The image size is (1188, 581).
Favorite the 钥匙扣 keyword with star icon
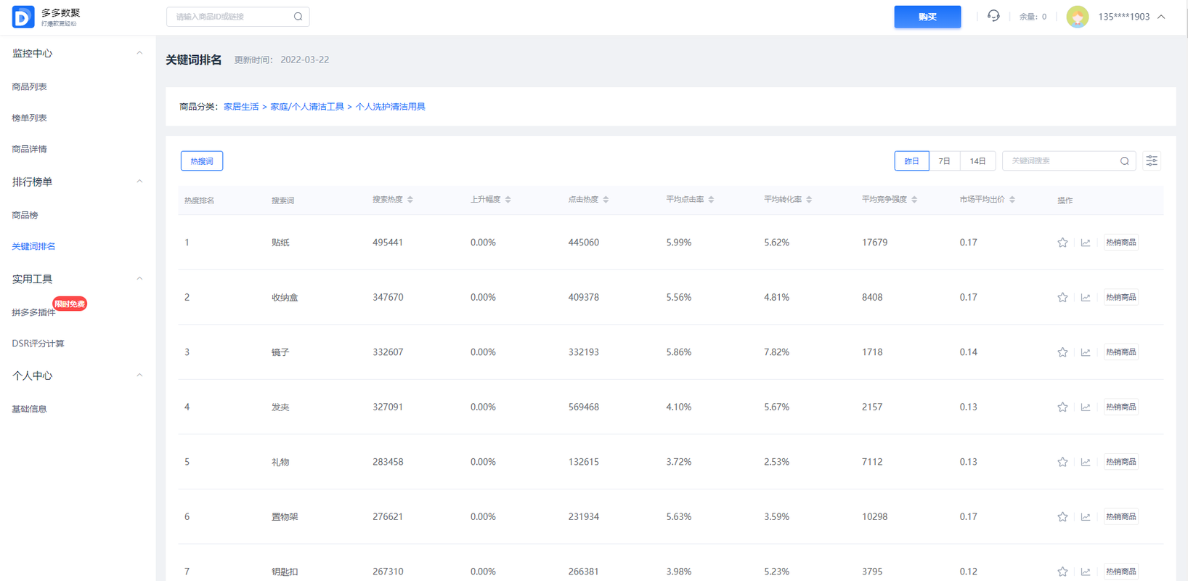click(x=1062, y=572)
